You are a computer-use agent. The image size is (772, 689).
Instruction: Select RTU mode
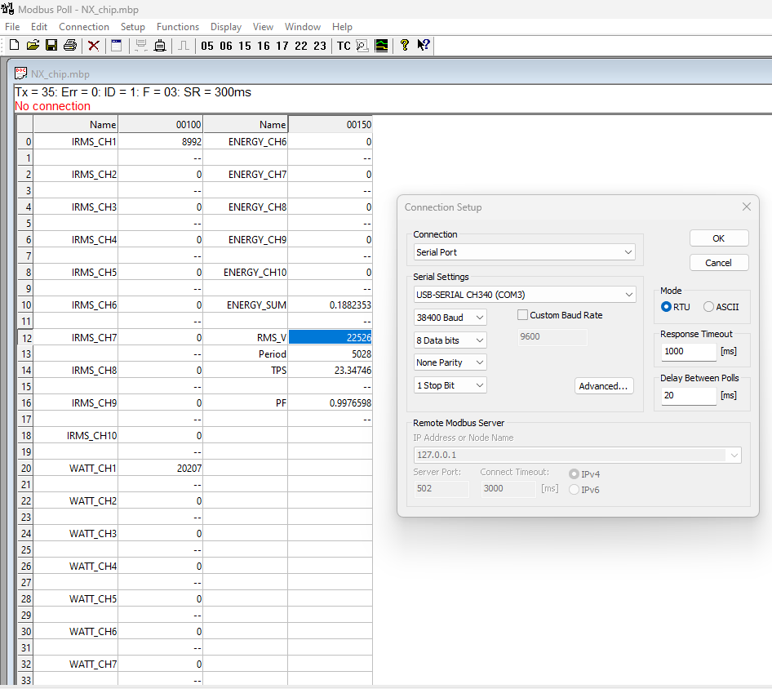(667, 307)
